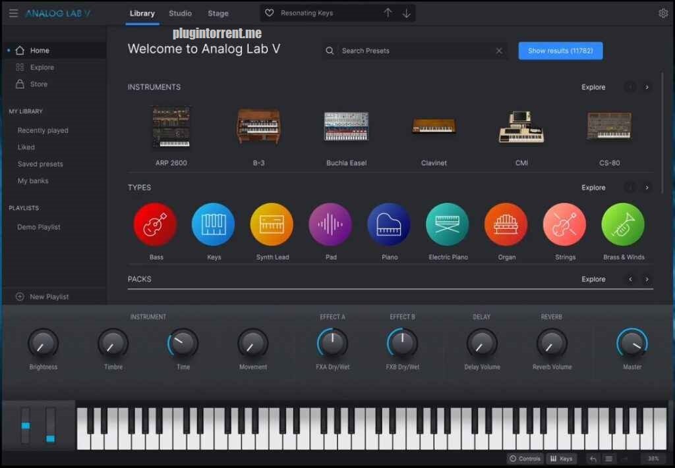Go to previous preset with up arrow
Screen dimensions: 675x468
(388, 13)
